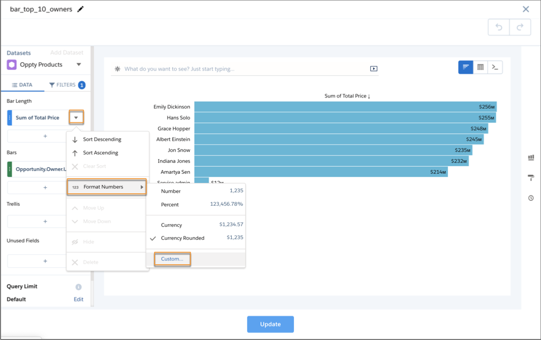
Task: Close the bar_top_10_owners lens editor
Action: click(526, 9)
